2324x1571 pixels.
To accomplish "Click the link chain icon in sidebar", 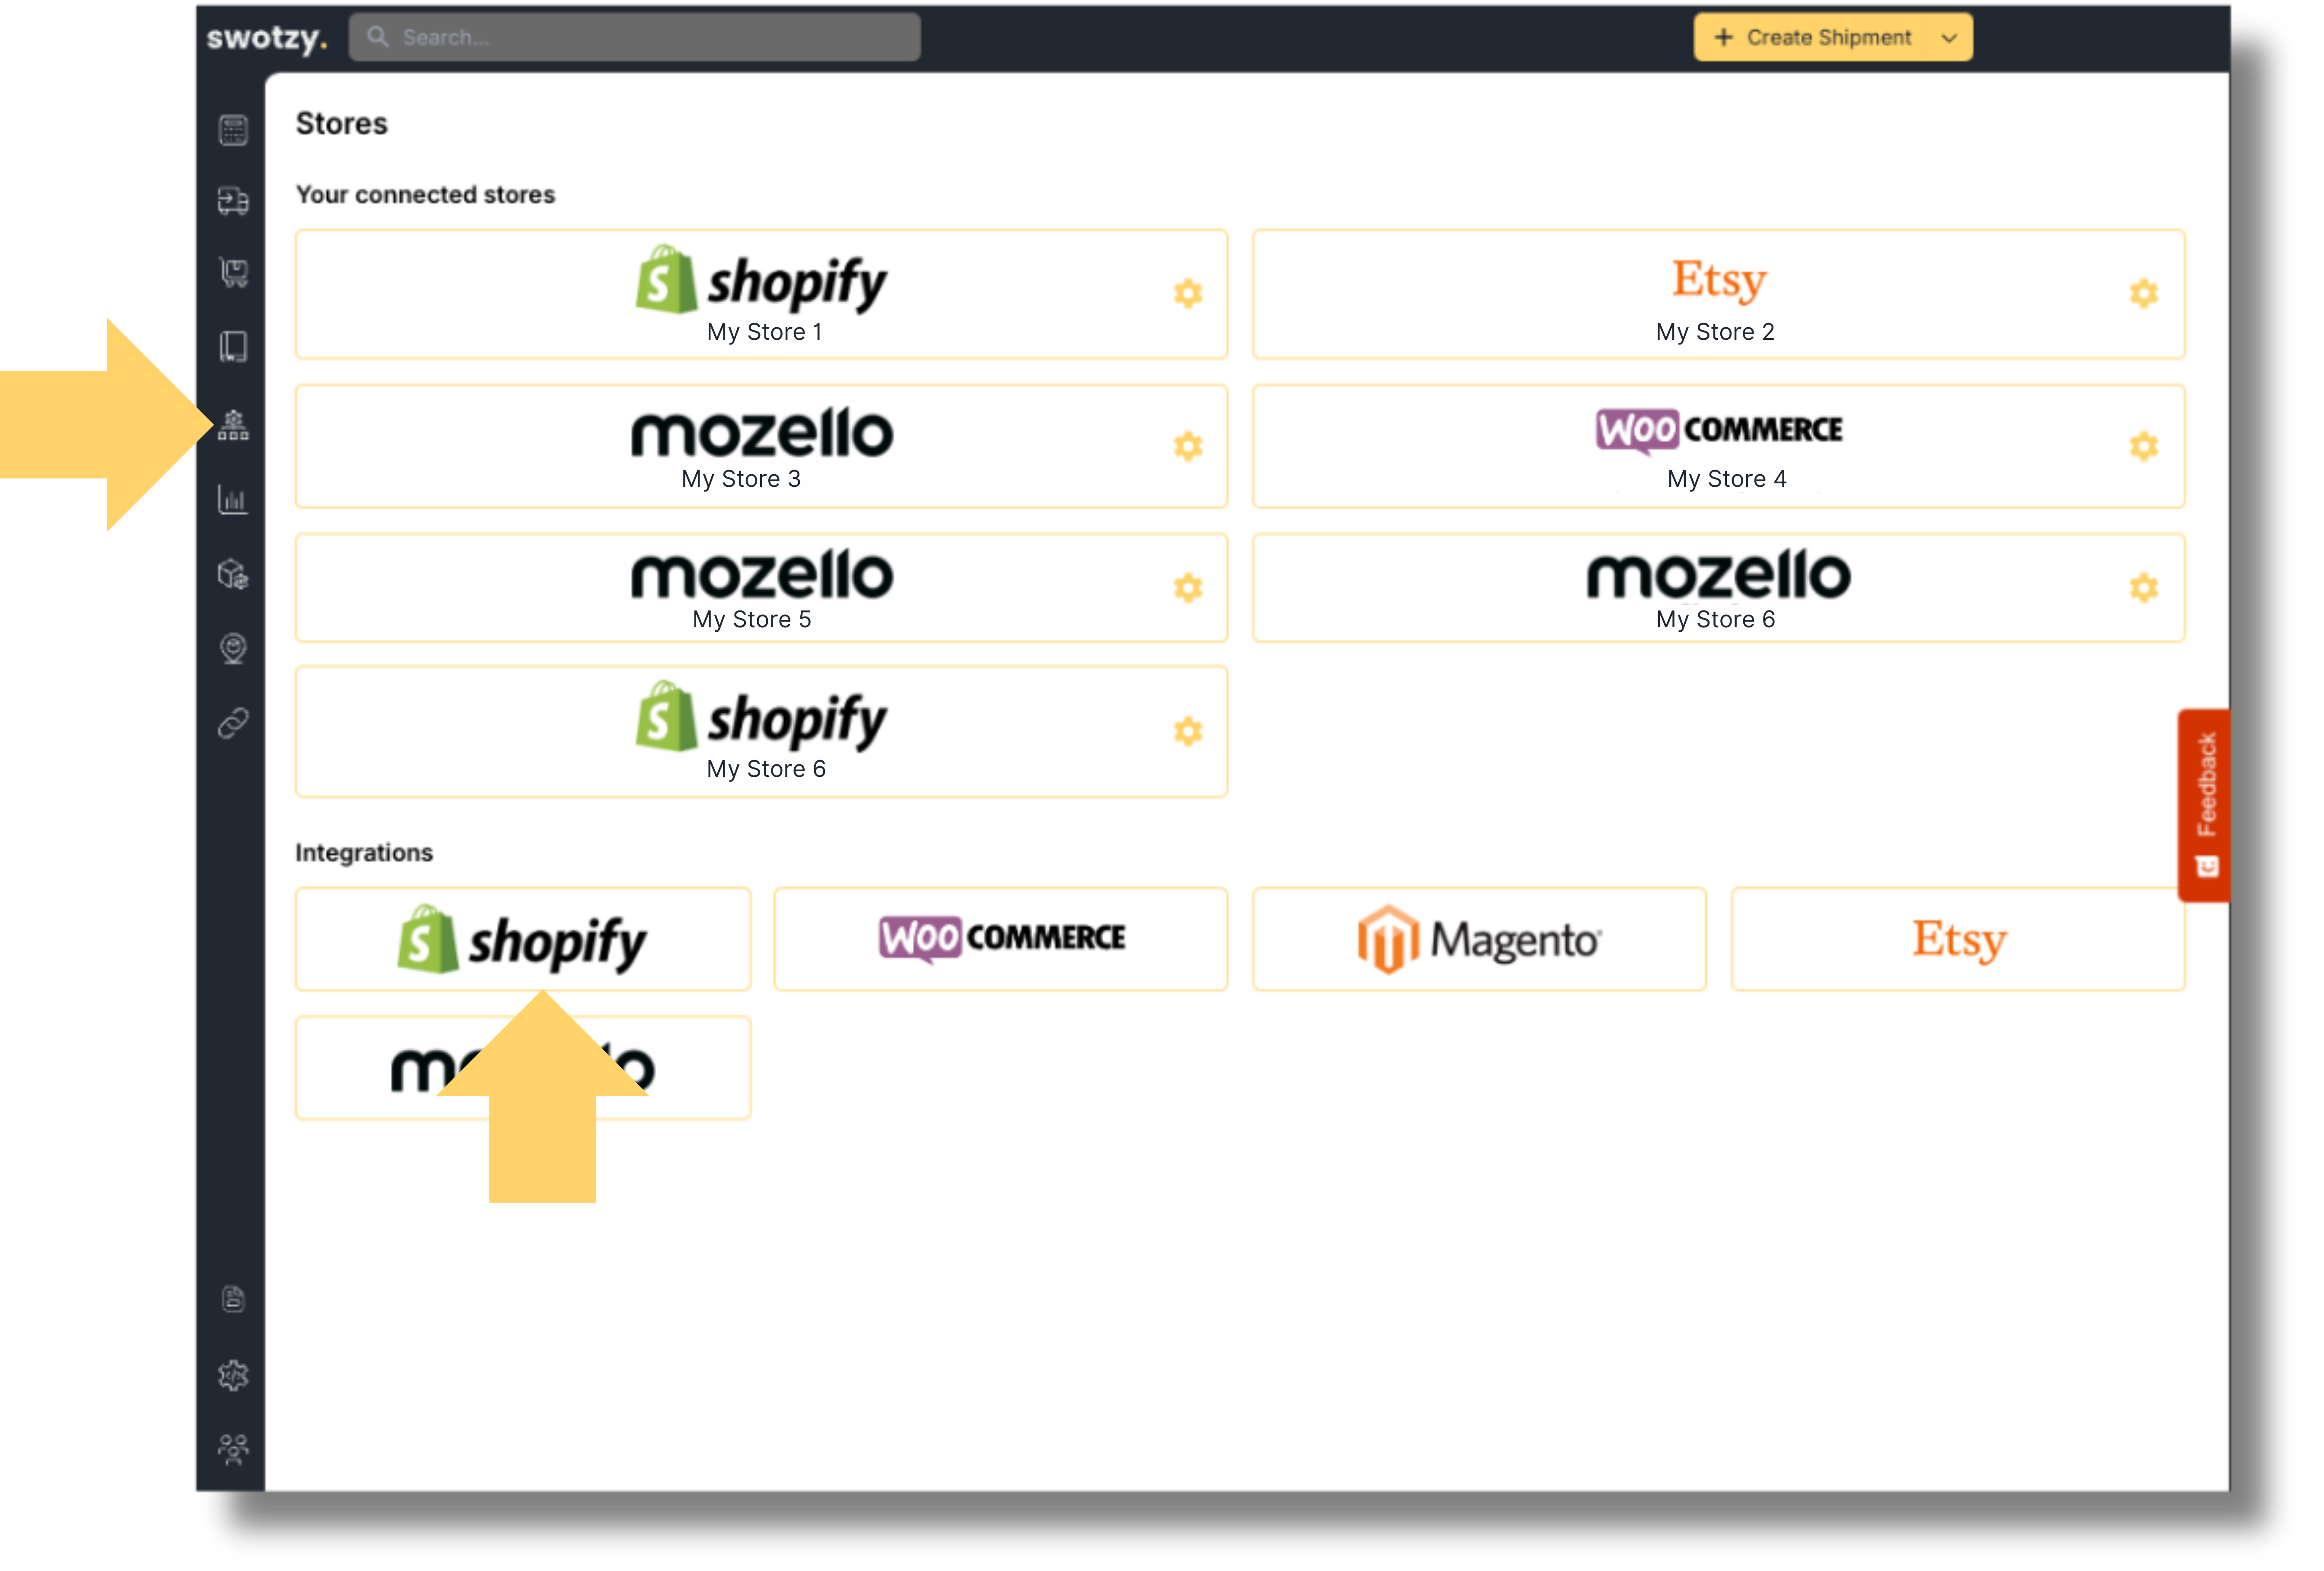I will click(233, 722).
